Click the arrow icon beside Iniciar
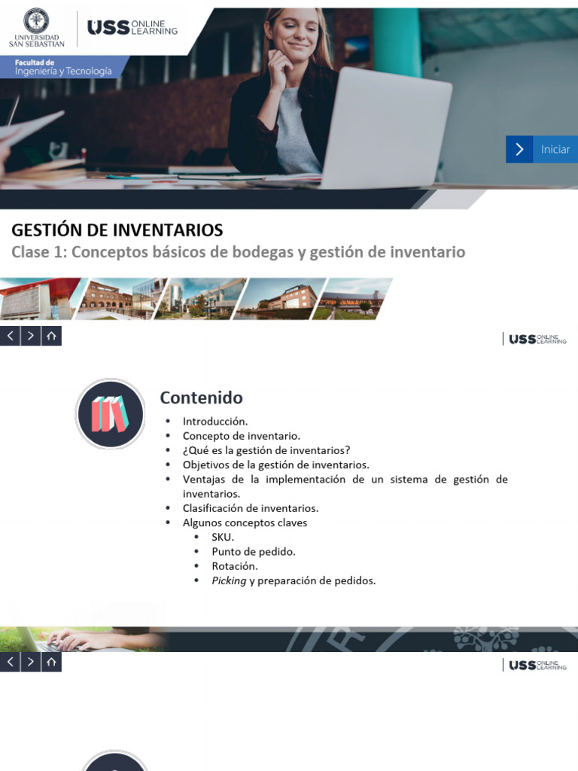Image resolution: width=578 pixels, height=771 pixels. pos(519,149)
